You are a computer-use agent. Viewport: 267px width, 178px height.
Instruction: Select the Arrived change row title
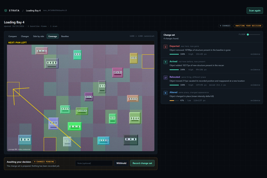pyautogui.click(x=173, y=62)
